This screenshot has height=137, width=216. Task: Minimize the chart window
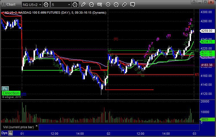tap(200, 2)
